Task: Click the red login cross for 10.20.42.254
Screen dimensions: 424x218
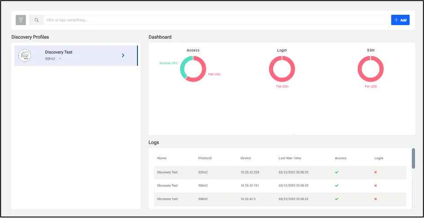Action: click(375, 172)
